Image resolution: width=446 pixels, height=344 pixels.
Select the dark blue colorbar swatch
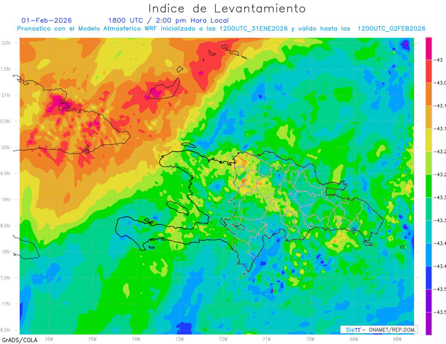(429, 278)
